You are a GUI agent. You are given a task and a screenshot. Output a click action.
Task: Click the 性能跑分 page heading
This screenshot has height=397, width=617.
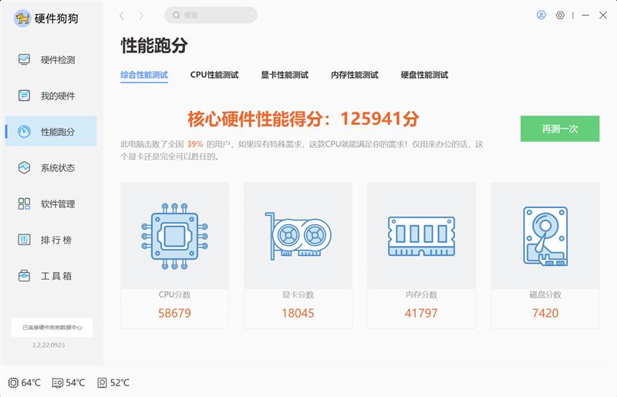pyautogui.click(x=153, y=45)
